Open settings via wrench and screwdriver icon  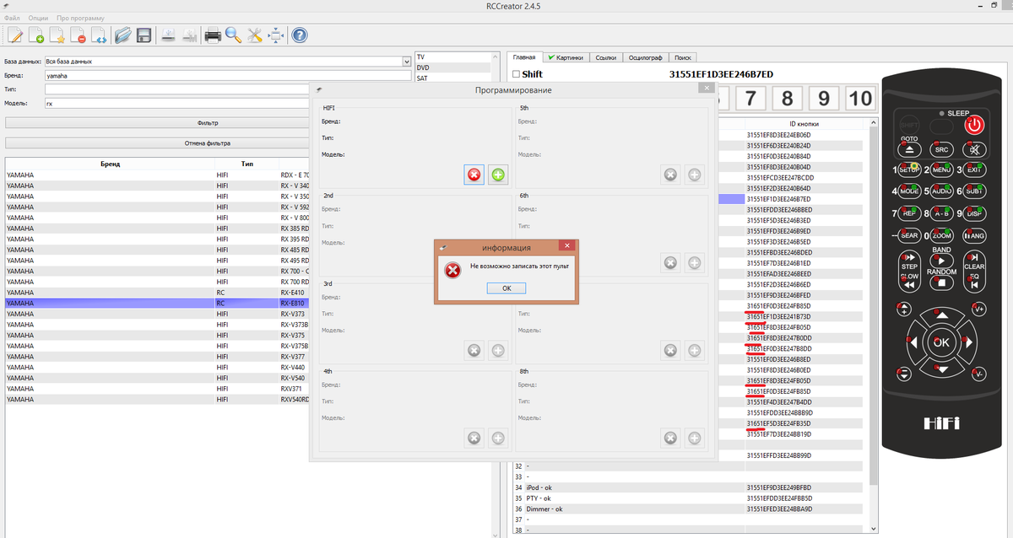pyautogui.click(x=255, y=35)
